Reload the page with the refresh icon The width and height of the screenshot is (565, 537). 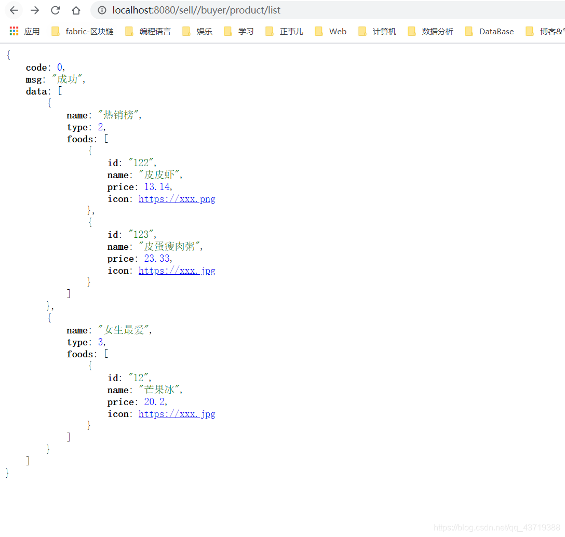tap(56, 10)
